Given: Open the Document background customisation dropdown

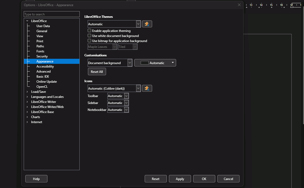Looking at the screenshot, I should pos(110,63).
